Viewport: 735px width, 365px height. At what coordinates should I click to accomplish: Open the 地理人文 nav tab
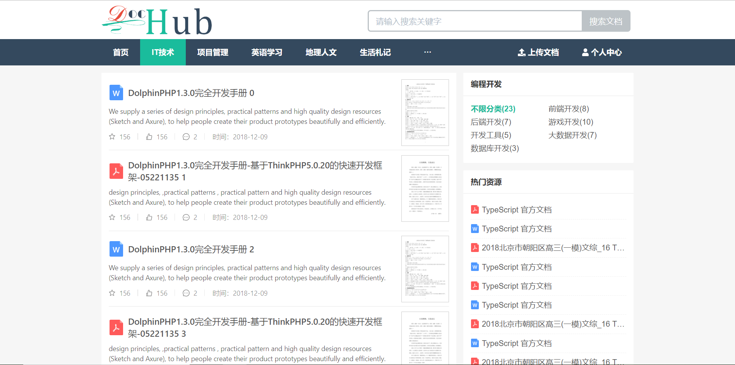321,52
